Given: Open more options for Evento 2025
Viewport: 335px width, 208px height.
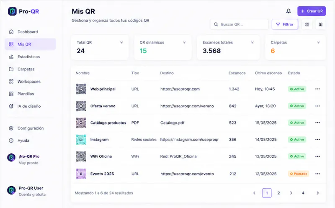Looking at the screenshot, I should [x=317, y=174].
